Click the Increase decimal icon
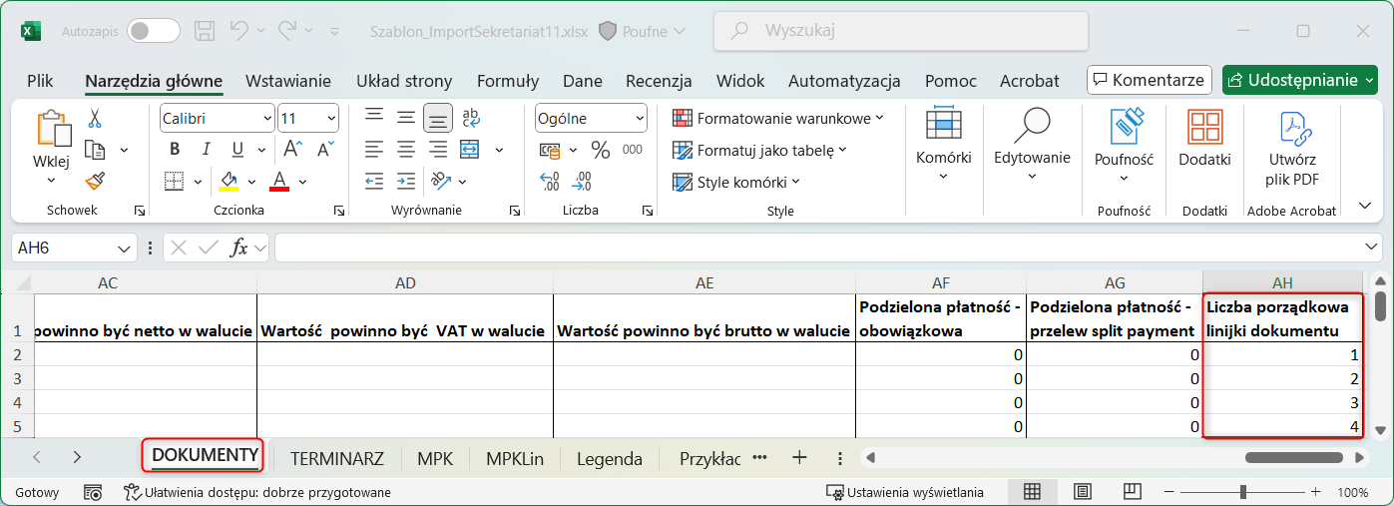 (x=550, y=182)
